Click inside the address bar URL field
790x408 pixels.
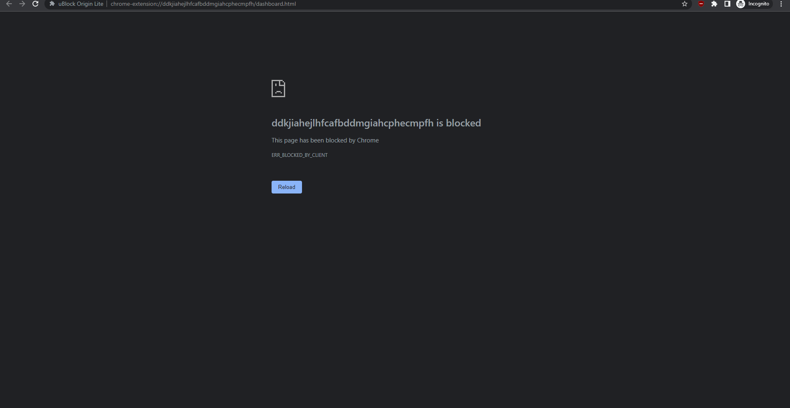coord(203,4)
